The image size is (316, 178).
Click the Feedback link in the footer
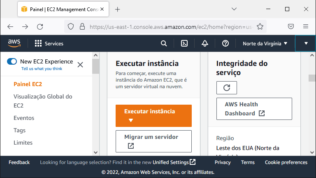pos(19,162)
